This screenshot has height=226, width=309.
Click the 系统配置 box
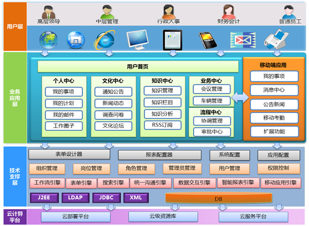[230, 155]
